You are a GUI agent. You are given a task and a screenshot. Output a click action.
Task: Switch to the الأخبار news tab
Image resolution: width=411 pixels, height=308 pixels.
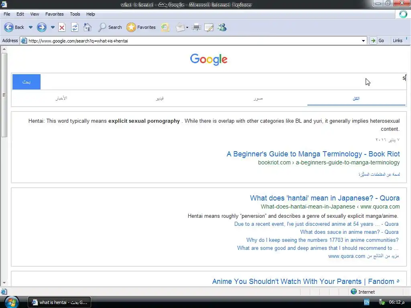(x=61, y=98)
